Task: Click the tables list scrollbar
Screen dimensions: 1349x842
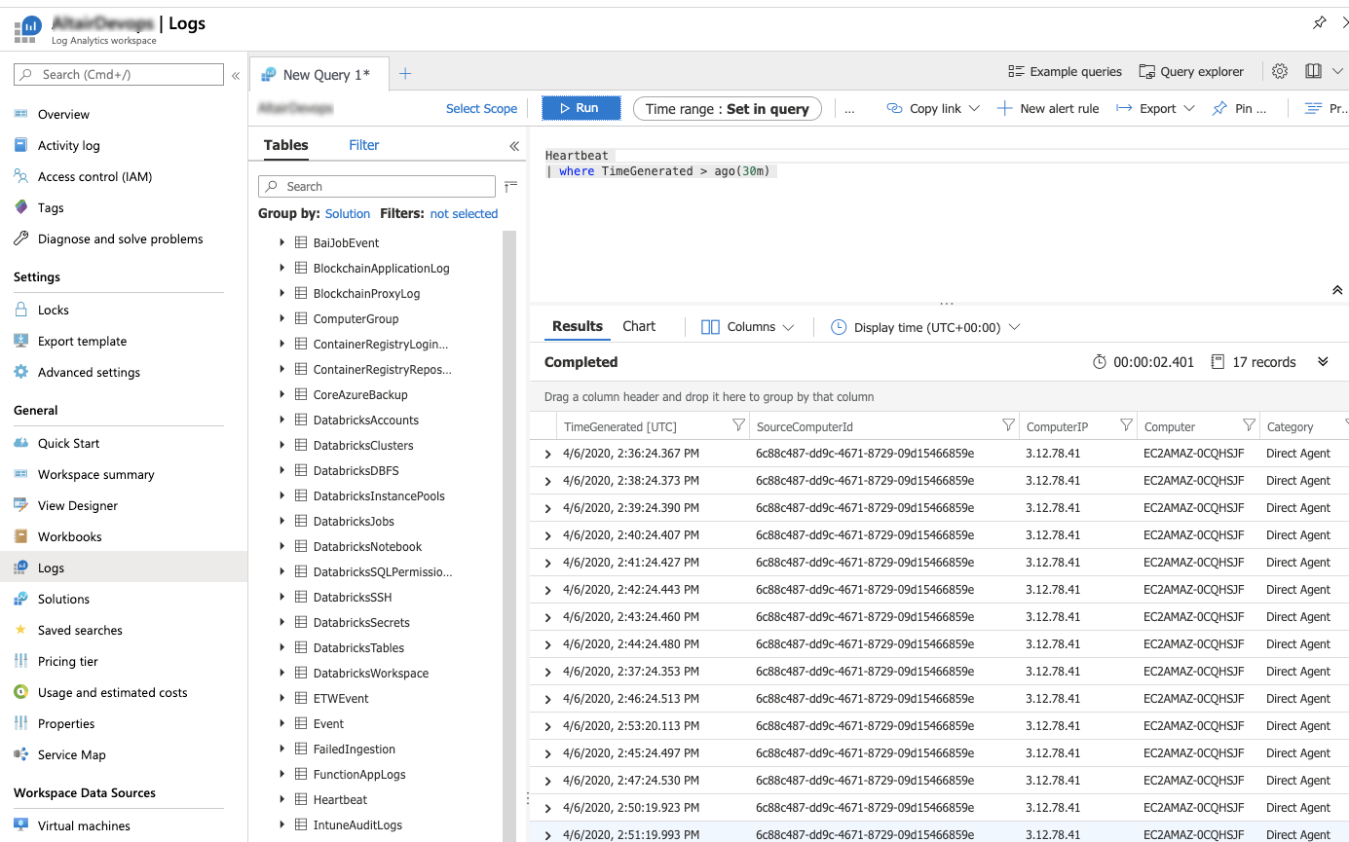Action: [x=508, y=535]
